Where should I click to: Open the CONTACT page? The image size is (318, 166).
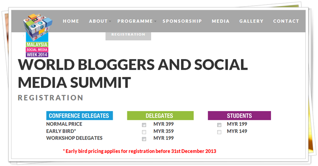pyautogui.click(x=286, y=21)
